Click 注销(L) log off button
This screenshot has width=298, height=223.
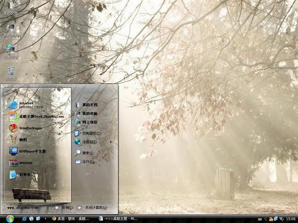point(64,208)
